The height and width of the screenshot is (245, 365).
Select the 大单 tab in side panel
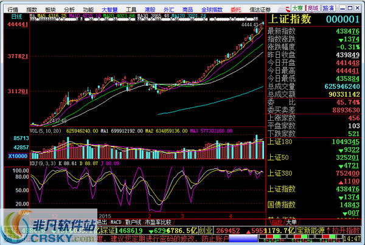(292, 223)
